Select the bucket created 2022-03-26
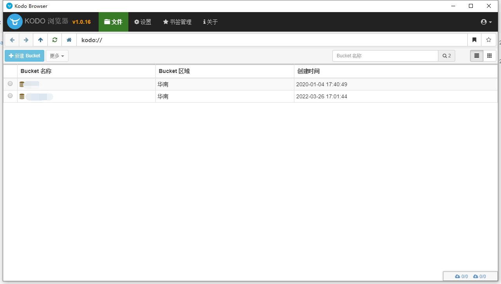Screen dimensions: 501x284 coord(10,96)
